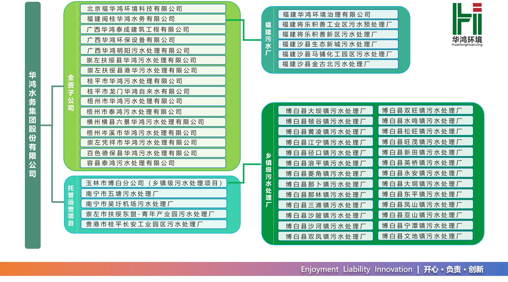This screenshot has width=508, height=282.
Task: Click 贵港市桂平长安工业园区污水处理厂 entry
Action: coord(154,224)
